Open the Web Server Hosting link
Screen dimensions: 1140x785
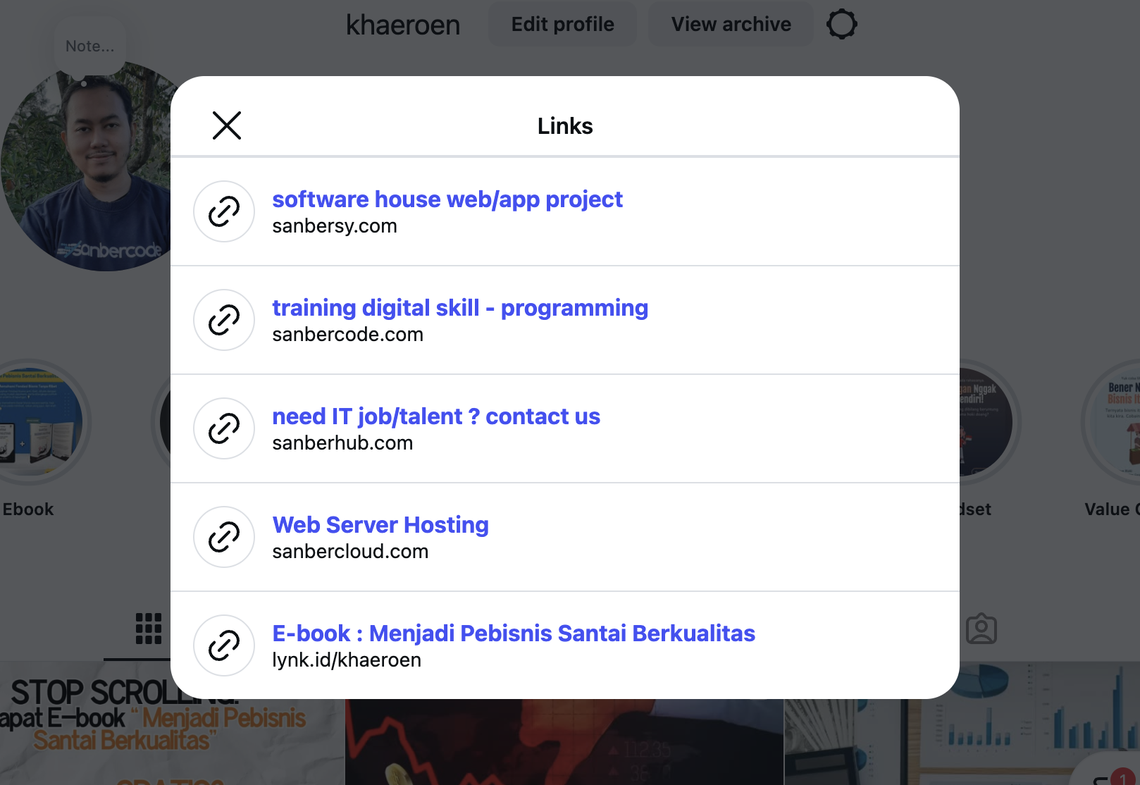(380, 525)
